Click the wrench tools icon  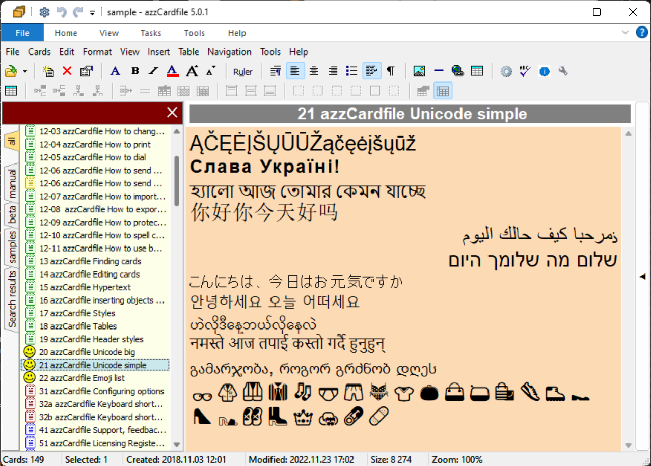[x=563, y=71]
